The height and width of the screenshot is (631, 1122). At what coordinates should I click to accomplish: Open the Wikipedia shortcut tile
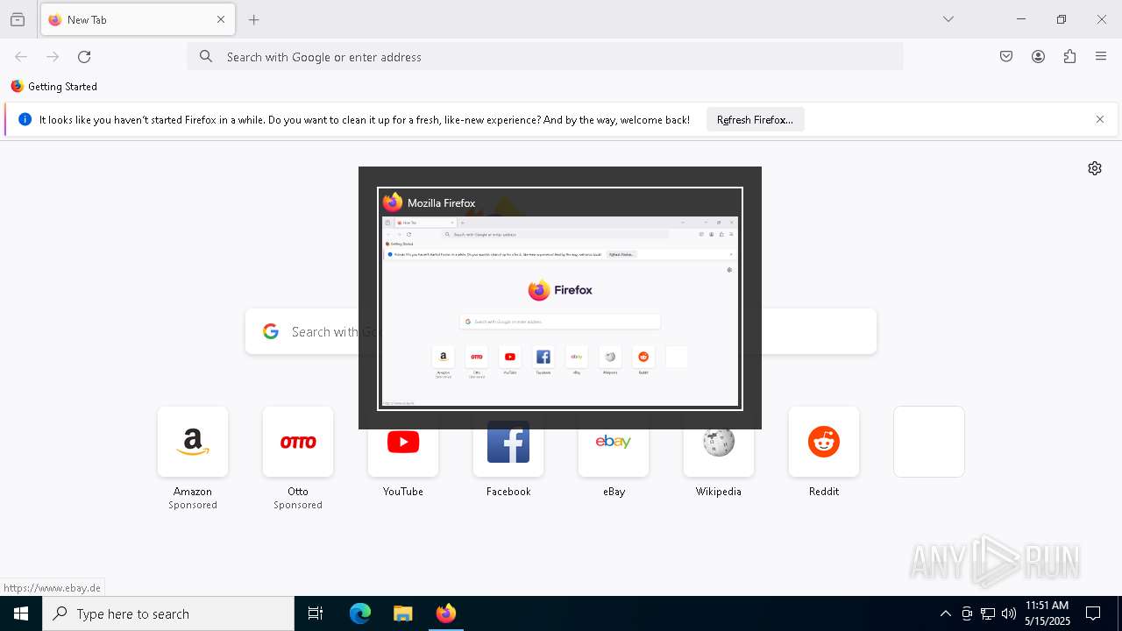pyautogui.click(x=719, y=452)
